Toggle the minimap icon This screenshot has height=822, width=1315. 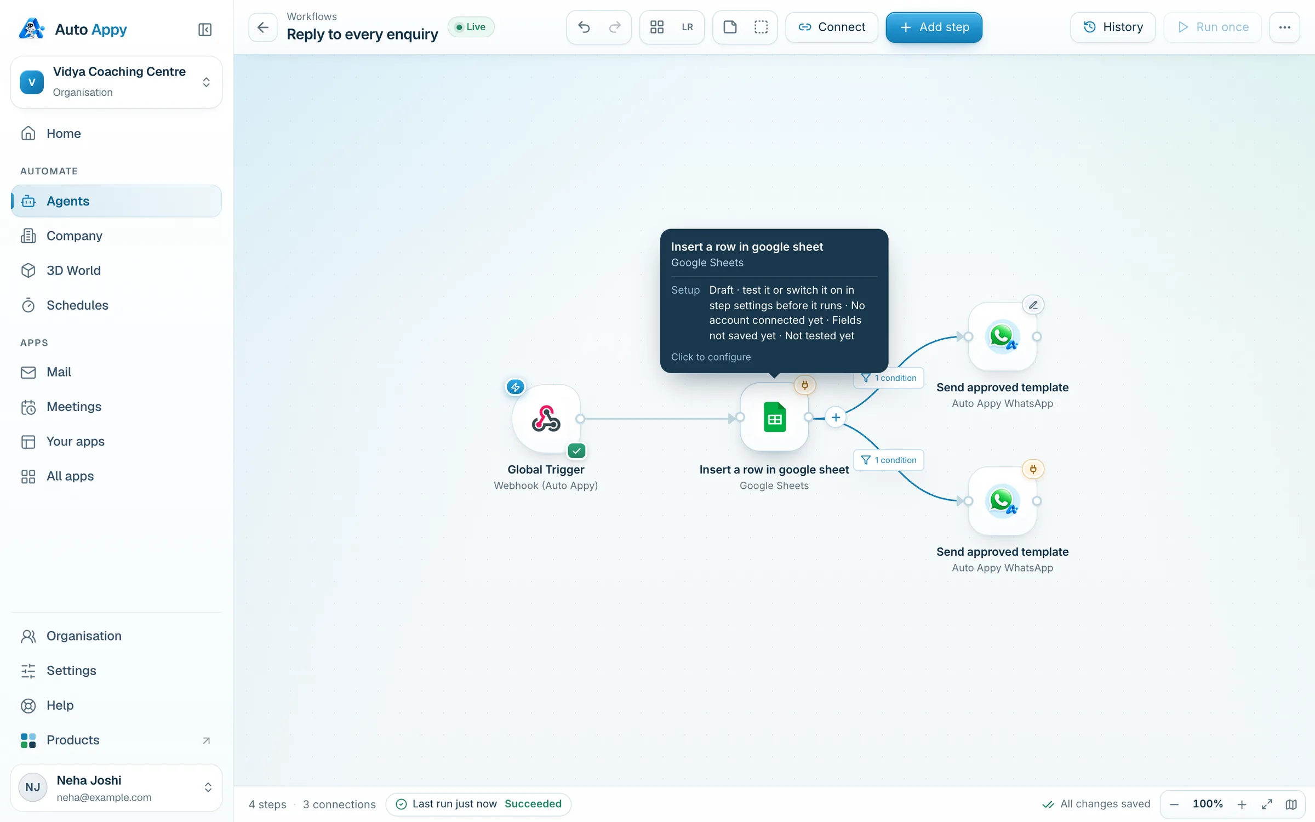[x=1291, y=804]
